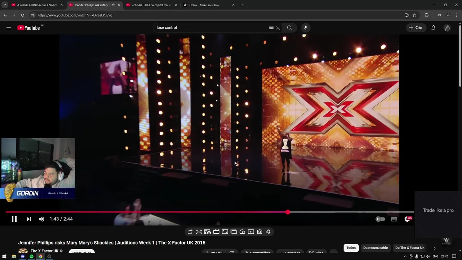
Task: Take a screenshot with the camera icon
Action: click(x=260, y=232)
